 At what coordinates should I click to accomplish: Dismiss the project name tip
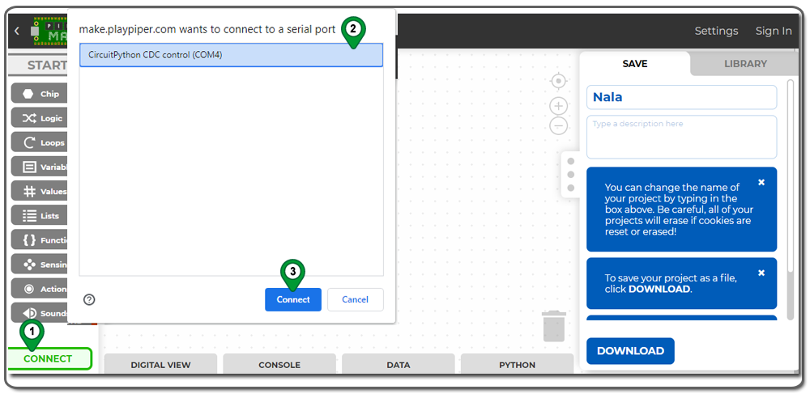761,182
